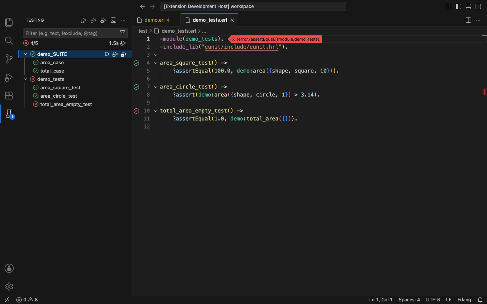Close the demo_tests.erl tab
487x304 pixels.
click(232, 20)
